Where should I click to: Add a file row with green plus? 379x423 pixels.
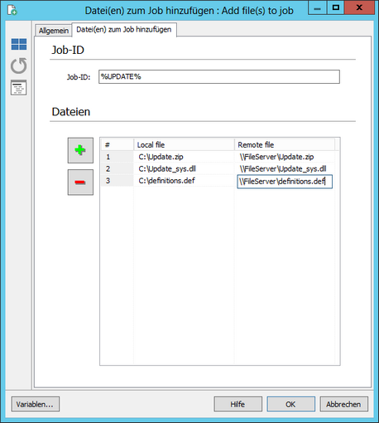coord(80,150)
